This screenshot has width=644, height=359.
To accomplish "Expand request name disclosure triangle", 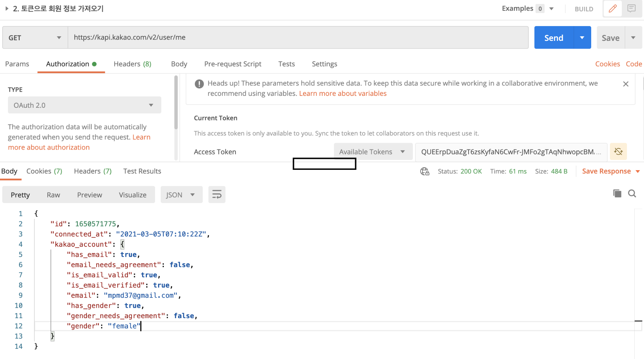I will (x=7, y=9).
